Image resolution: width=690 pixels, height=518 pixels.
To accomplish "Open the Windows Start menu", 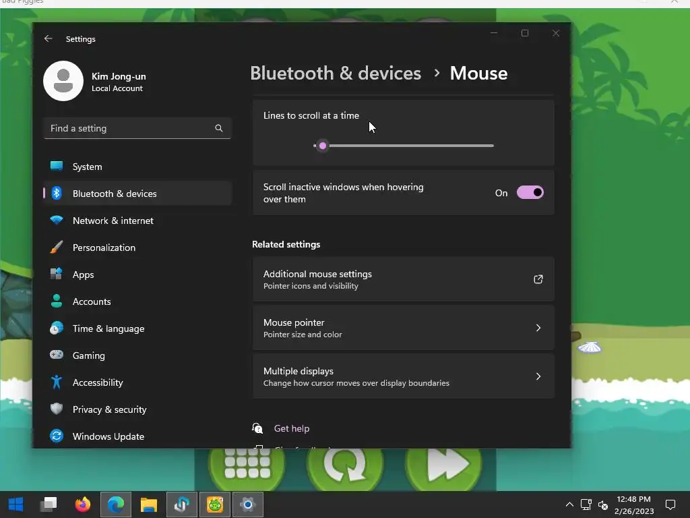I will 16,505.
